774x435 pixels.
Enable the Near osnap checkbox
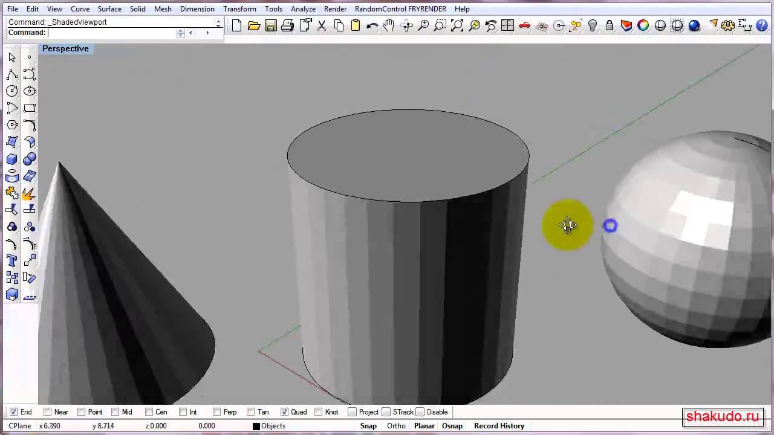48,412
